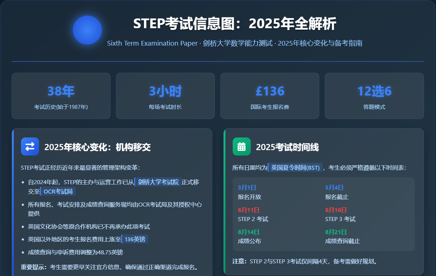Select the 3小时 exam duration card

pyautogui.click(x=165, y=96)
